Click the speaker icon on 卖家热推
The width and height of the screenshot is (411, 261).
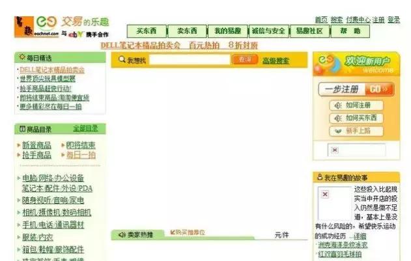click(x=122, y=234)
